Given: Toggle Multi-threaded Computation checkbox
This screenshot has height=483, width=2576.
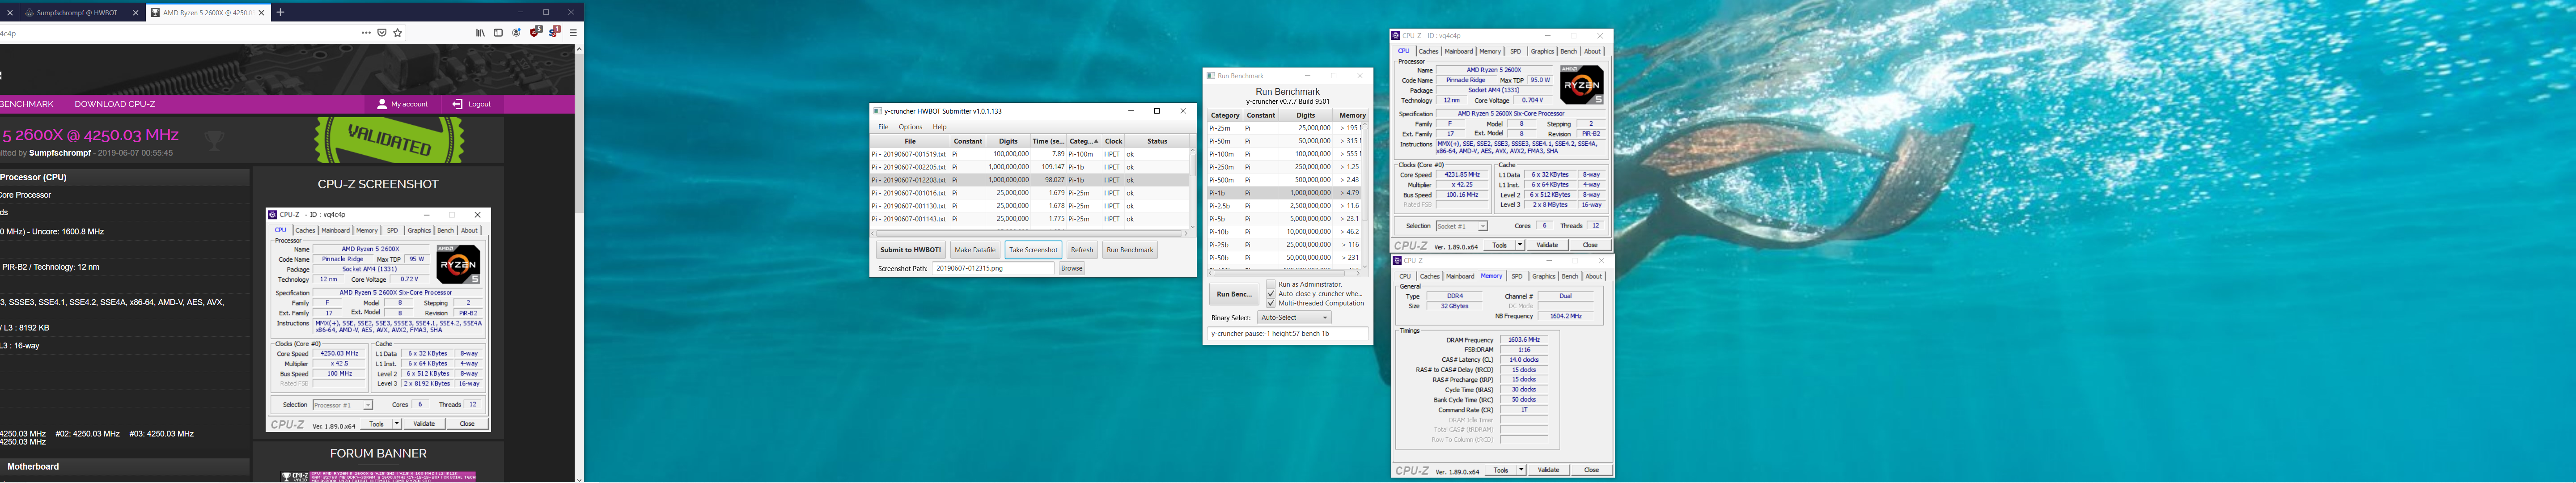Looking at the screenshot, I should click(1271, 303).
